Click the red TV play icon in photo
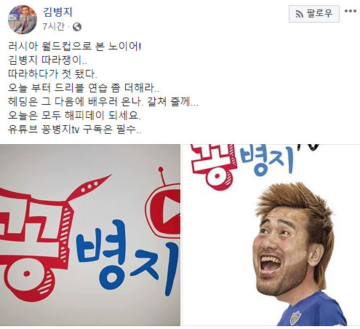Viewport: 360px width, 329px height. (x=164, y=210)
